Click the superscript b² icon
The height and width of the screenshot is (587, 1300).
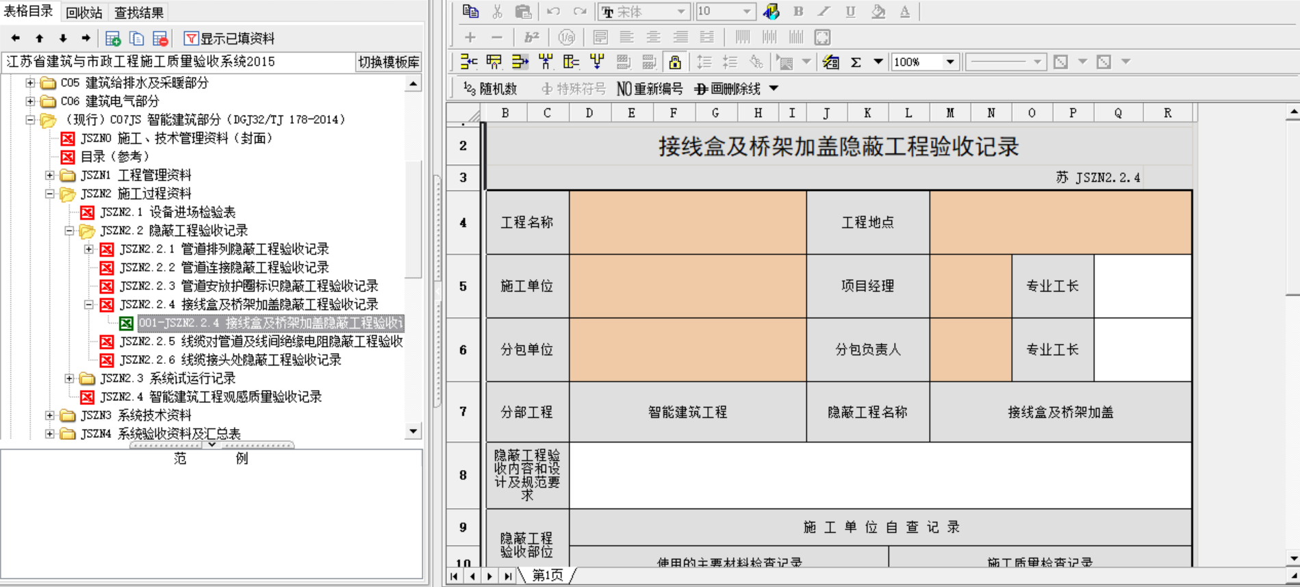(531, 37)
